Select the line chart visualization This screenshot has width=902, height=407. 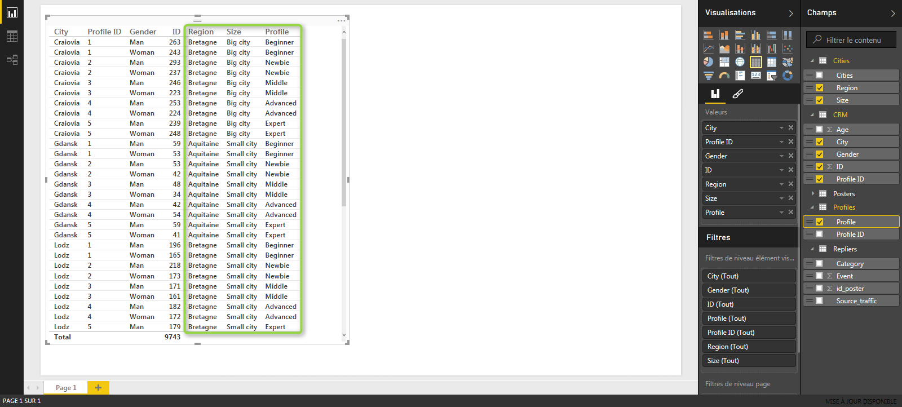click(709, 48)
